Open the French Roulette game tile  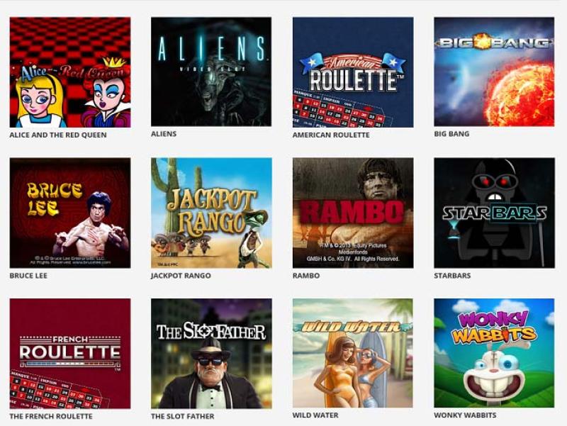(70, 353)
